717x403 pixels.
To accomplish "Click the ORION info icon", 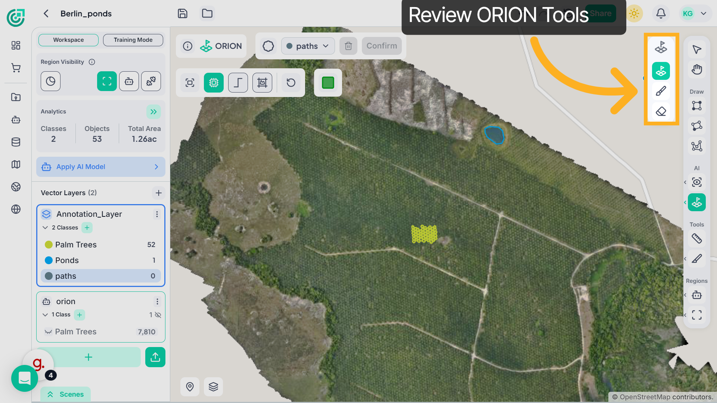I will [x=187, y=46].
